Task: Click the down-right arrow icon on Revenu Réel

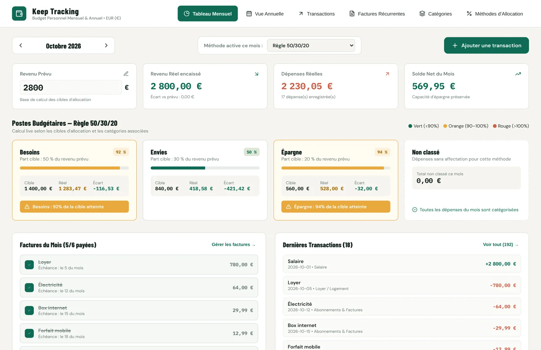Action: 257,74
